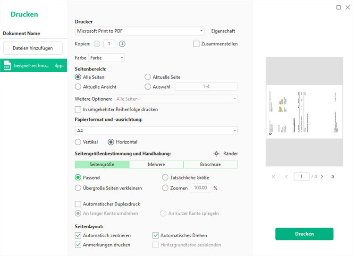
Task: Click the PDF file icon for beispiel-rechnu
Action: (7, 66)
